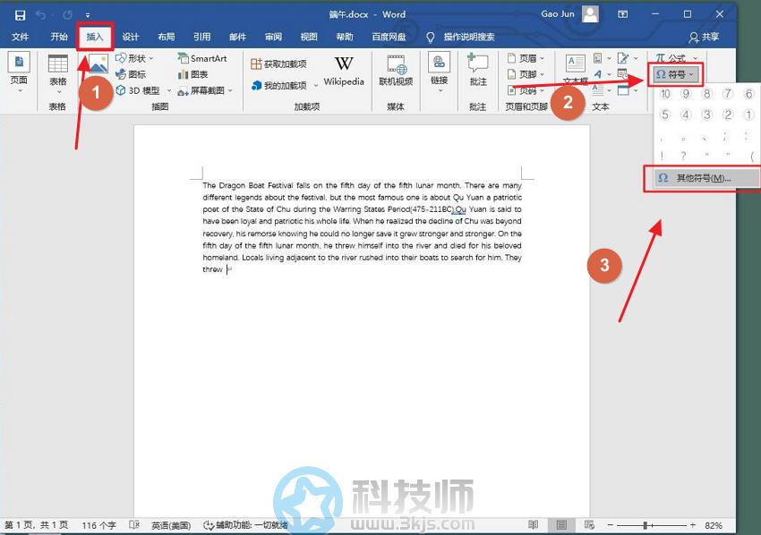761x535 pixels.
Task: Click the 116 个字 word count
Action: 99,525
